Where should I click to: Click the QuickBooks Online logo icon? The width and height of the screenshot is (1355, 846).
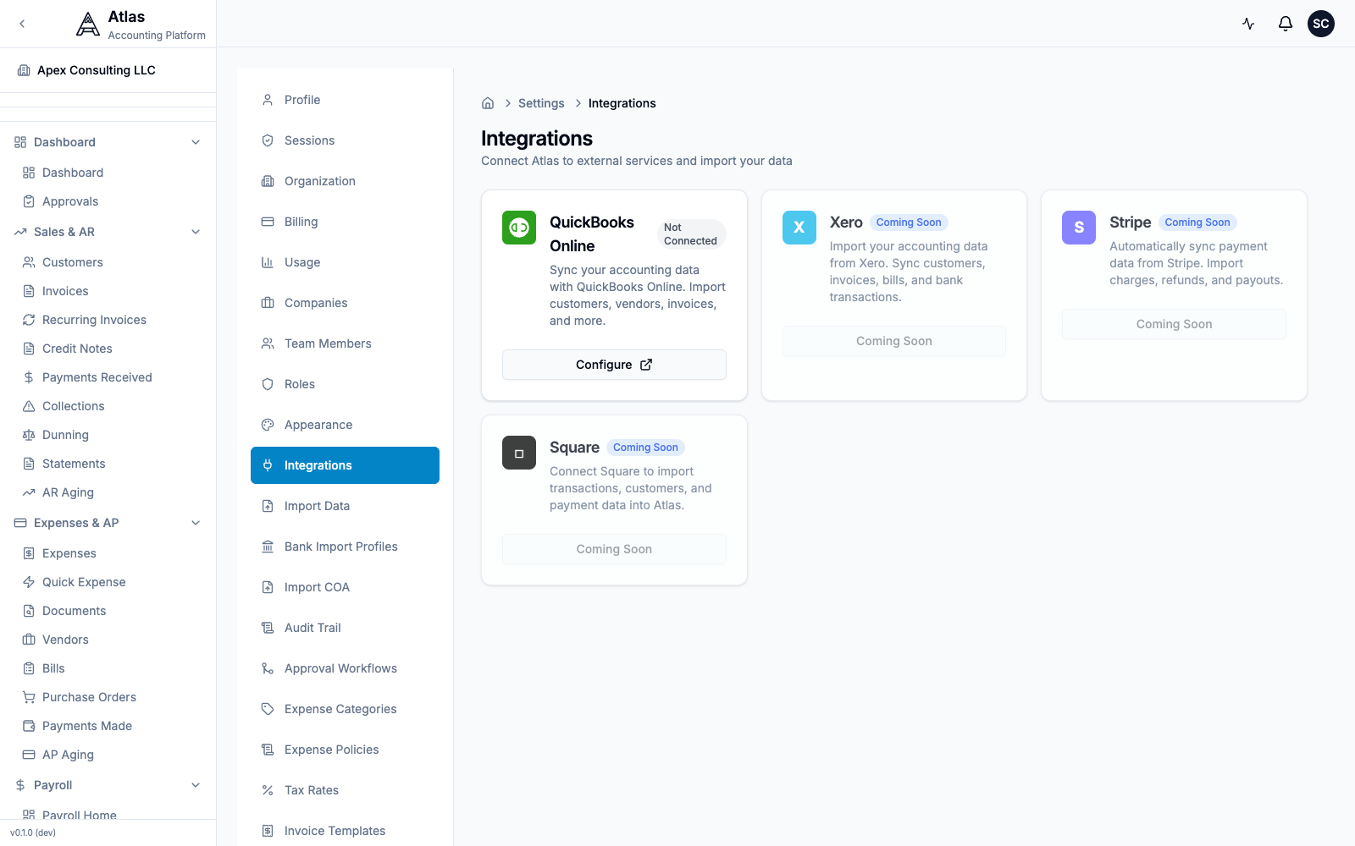pos(519,228)
